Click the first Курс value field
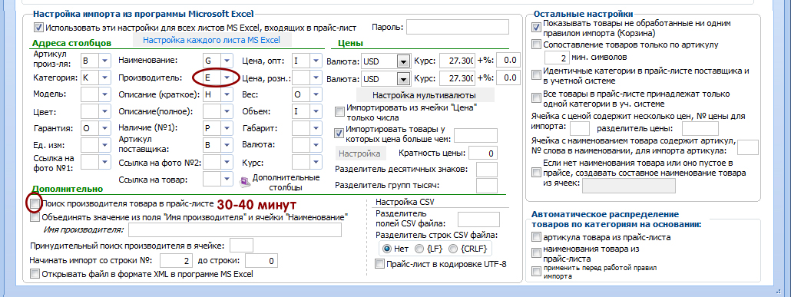 pyautogui.click(x=457, y=61)
